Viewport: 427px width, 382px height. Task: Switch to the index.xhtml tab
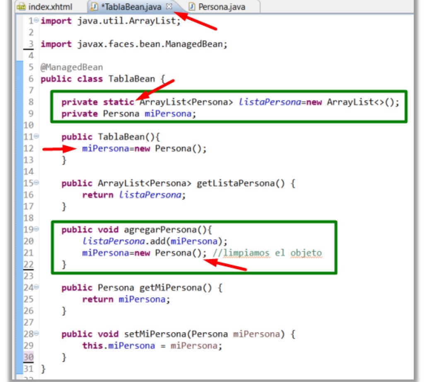[x=50, y=7]
